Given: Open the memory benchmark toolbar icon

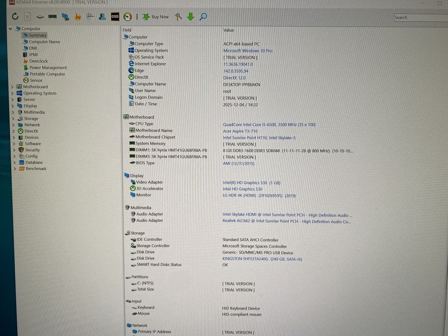Looking at the screenshot, I should (x=52, y=17).
